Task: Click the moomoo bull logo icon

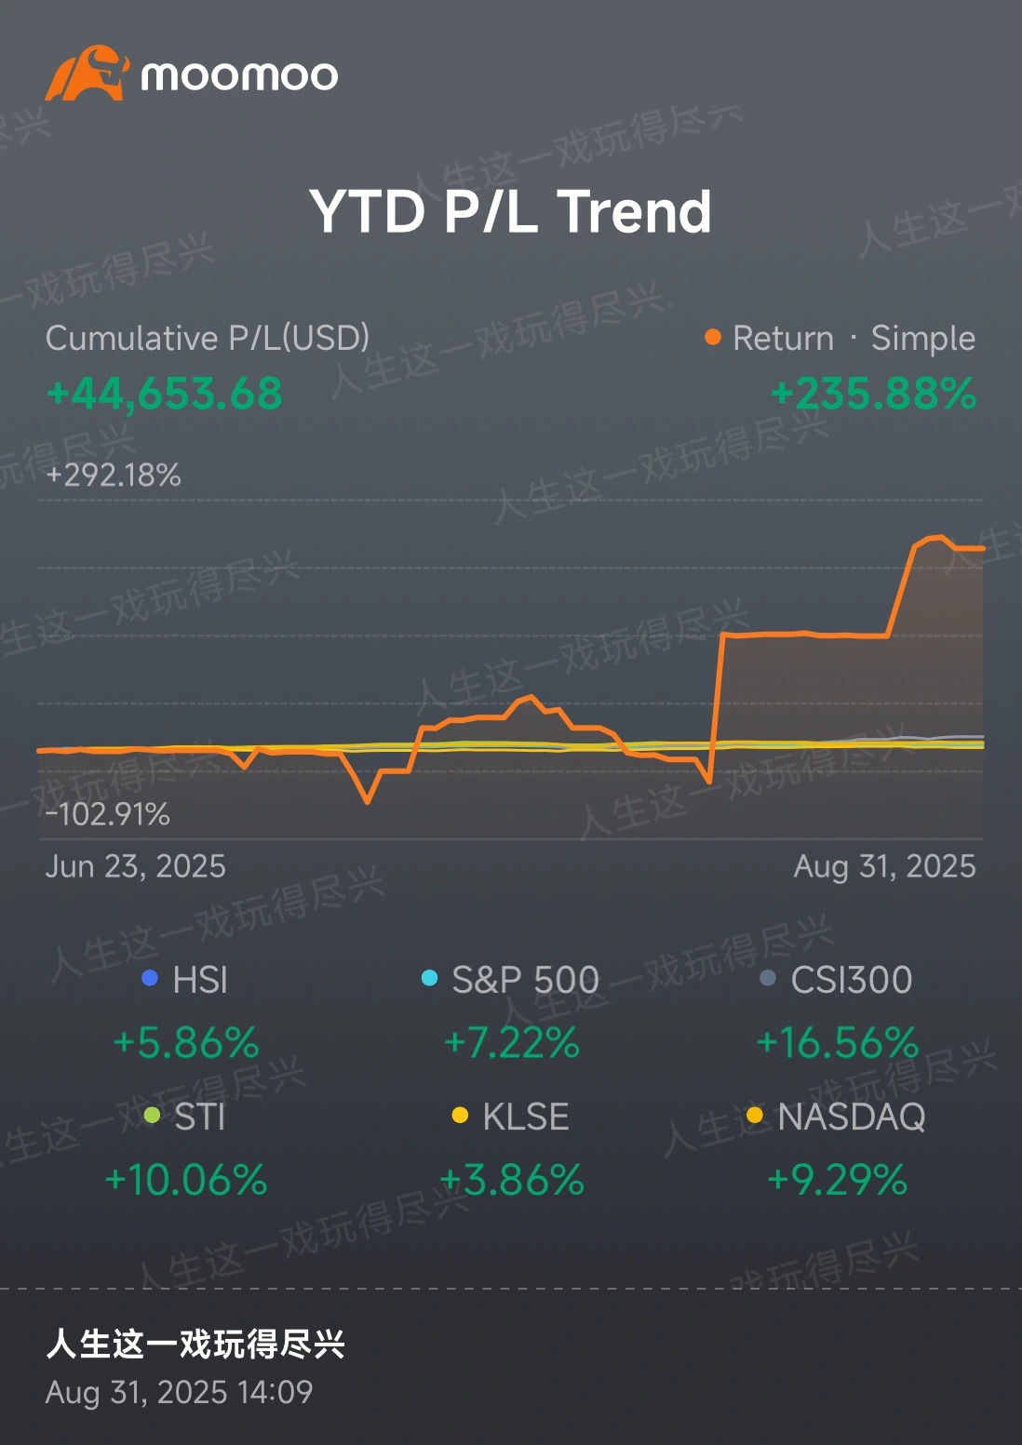Action: 87,74
